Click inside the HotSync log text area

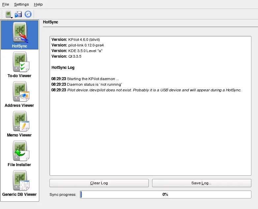coord(150,132)
